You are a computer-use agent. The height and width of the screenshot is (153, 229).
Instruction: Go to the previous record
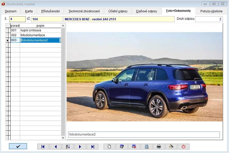pyautogui.click(x=56, y=147)
